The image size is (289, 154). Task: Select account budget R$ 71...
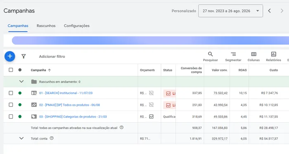click(145, 139)
